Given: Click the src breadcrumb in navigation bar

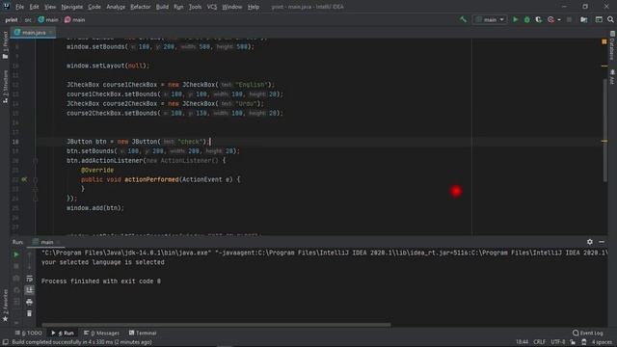Looking at the screenshot, I should point(28,19).
